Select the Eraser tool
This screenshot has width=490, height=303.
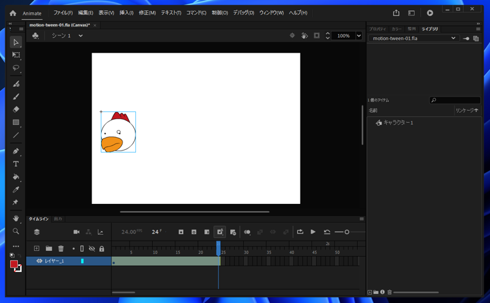(16, 109)
